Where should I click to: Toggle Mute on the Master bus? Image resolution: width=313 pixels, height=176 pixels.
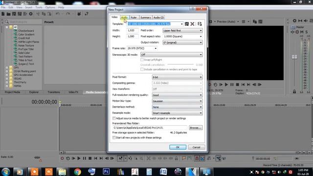[x=302, y=32]
